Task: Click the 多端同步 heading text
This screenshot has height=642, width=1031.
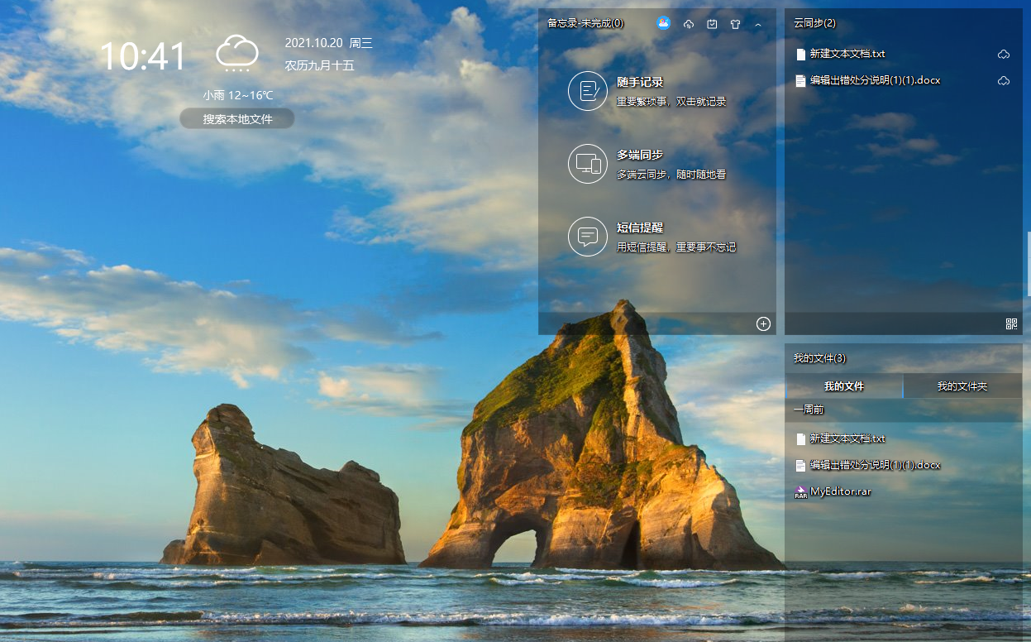Action: [640, 156]
